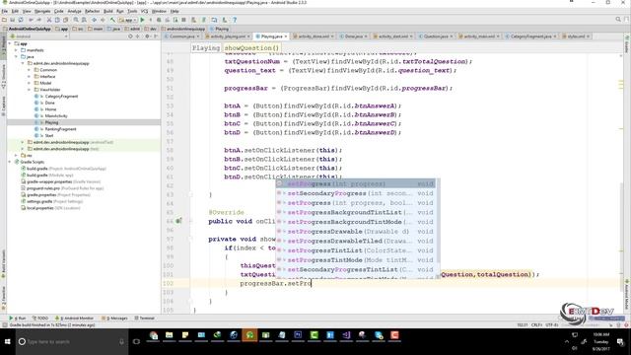
Task: Collapse the Gradle Scripts node
Action: (x=10, y=162)
